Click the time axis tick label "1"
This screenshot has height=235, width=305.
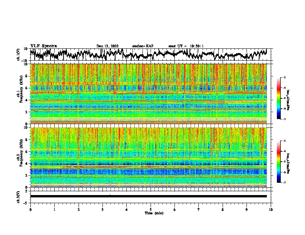(54, 210)
